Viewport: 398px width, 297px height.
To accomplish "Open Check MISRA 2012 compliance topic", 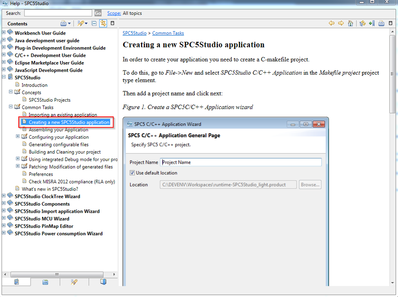I will click(x=72, y=182).
